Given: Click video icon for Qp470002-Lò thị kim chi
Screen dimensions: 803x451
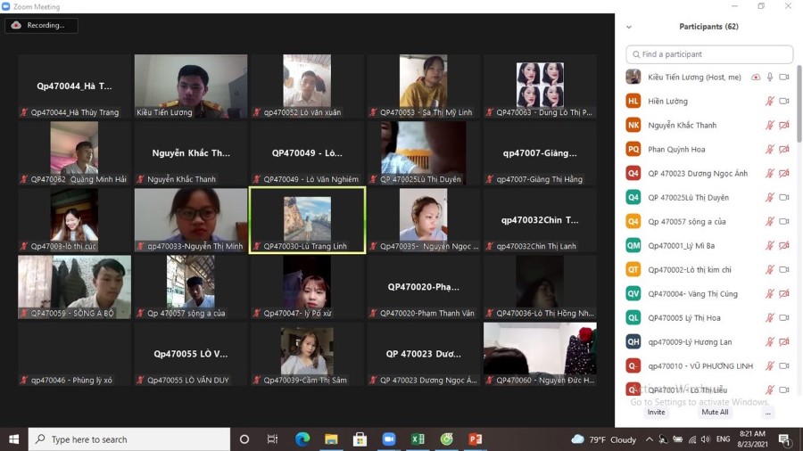Looking at the screenshot, I should pos(784,269).
